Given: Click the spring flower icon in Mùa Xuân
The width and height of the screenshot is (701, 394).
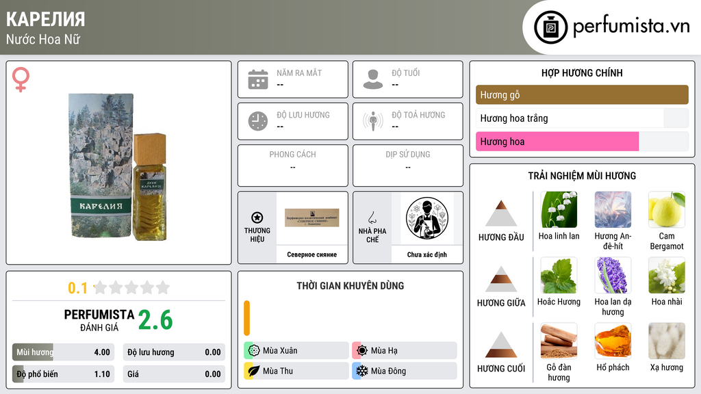Looking at the screenshot, I should pyautogui.click(x=254, y=351).
